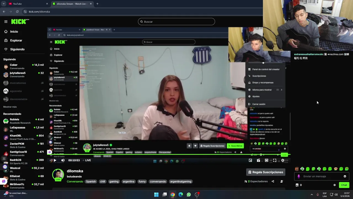Go to Explorar in the sidebar
Screen dimensions: 353x199
click(16, 40)
